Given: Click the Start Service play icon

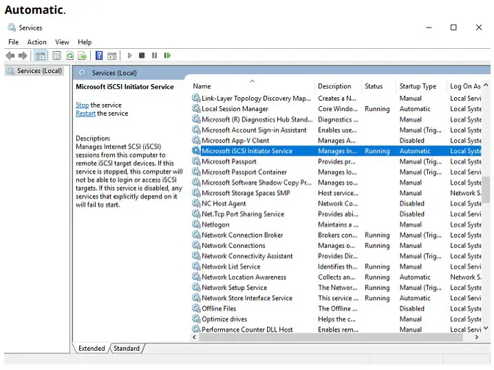Looking at the screenshot, I should tap(129, 56).
